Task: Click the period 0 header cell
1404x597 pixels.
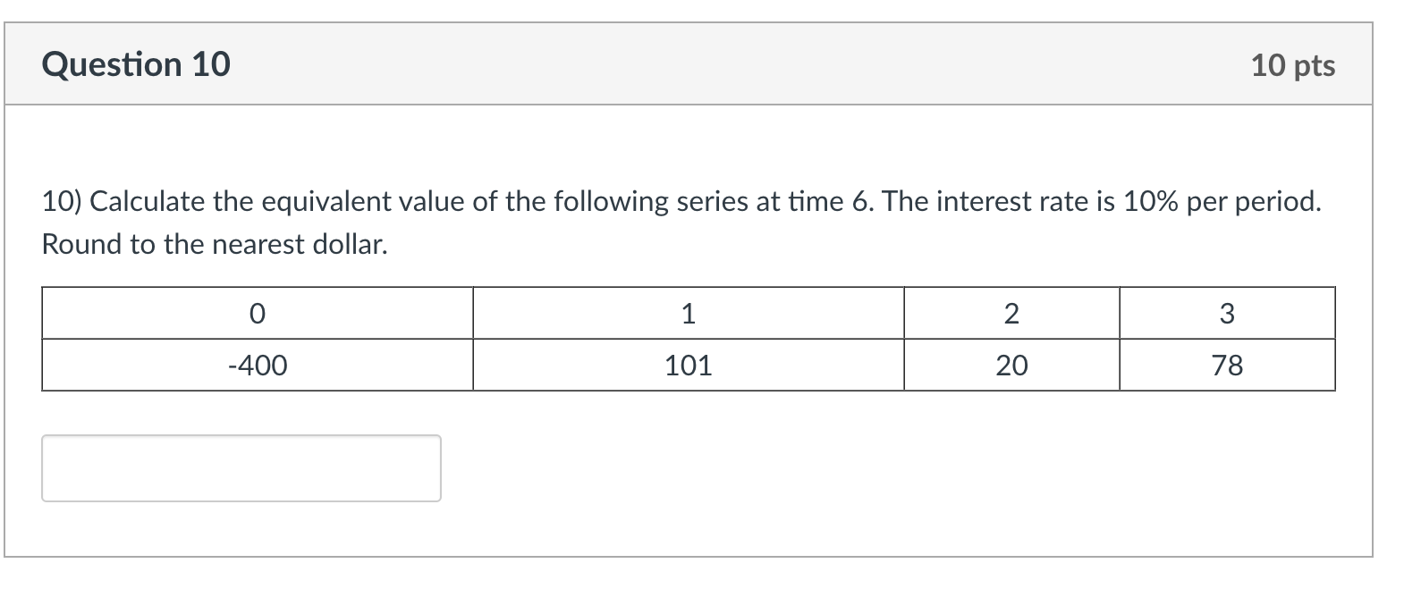Action: click(x=258, y=314)
